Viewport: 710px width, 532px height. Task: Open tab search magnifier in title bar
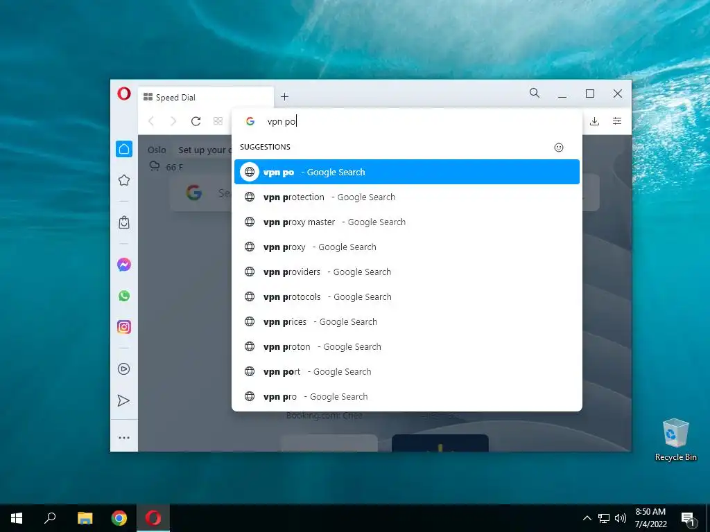pos(535,94)
